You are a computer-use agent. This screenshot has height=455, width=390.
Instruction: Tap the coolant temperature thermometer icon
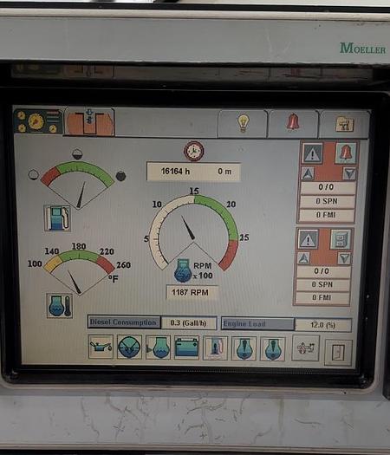tap(60, 306)
